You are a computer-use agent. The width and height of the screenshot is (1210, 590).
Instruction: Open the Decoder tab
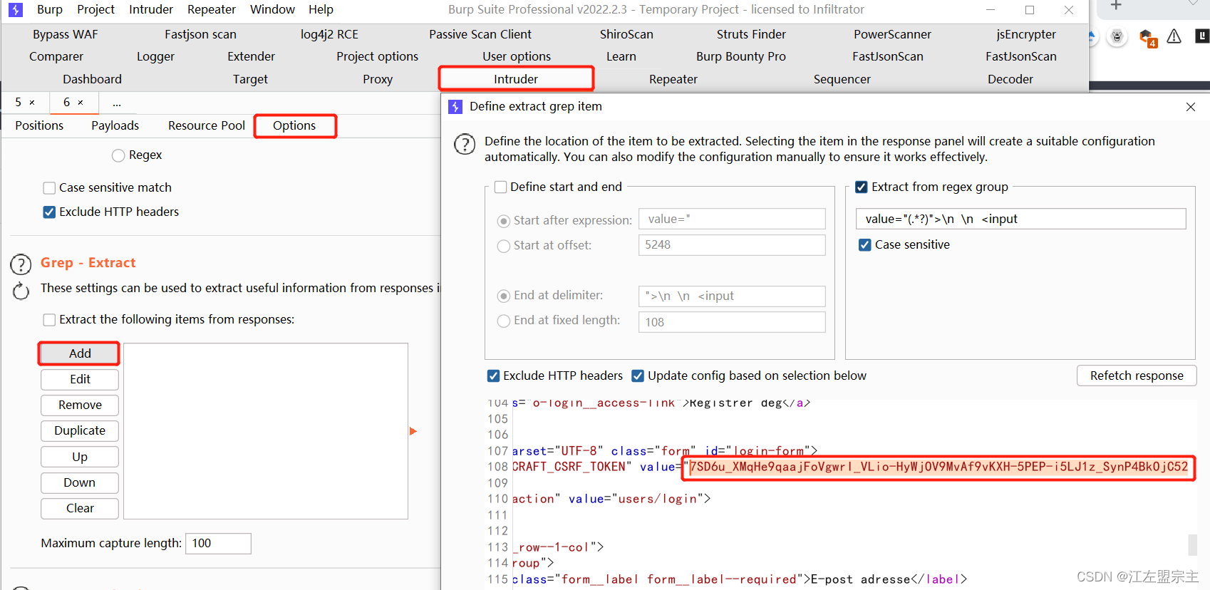(x=1010, y=79)
